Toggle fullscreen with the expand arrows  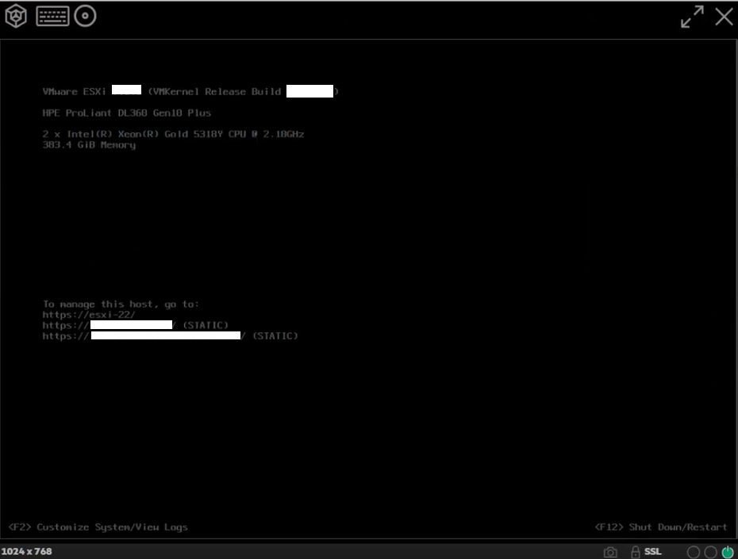pyautogui.click(x=692, y=17)
